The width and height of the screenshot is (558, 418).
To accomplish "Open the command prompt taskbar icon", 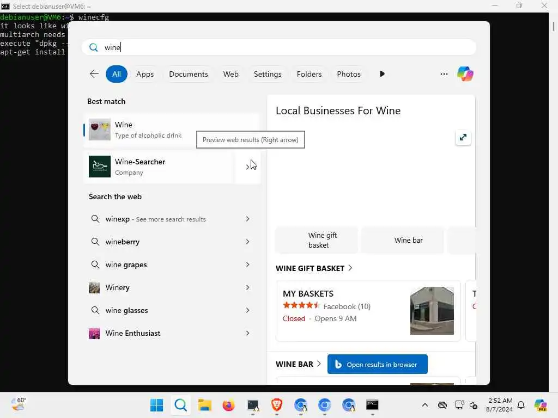I will pyautogui.click(x=372, y=405).
